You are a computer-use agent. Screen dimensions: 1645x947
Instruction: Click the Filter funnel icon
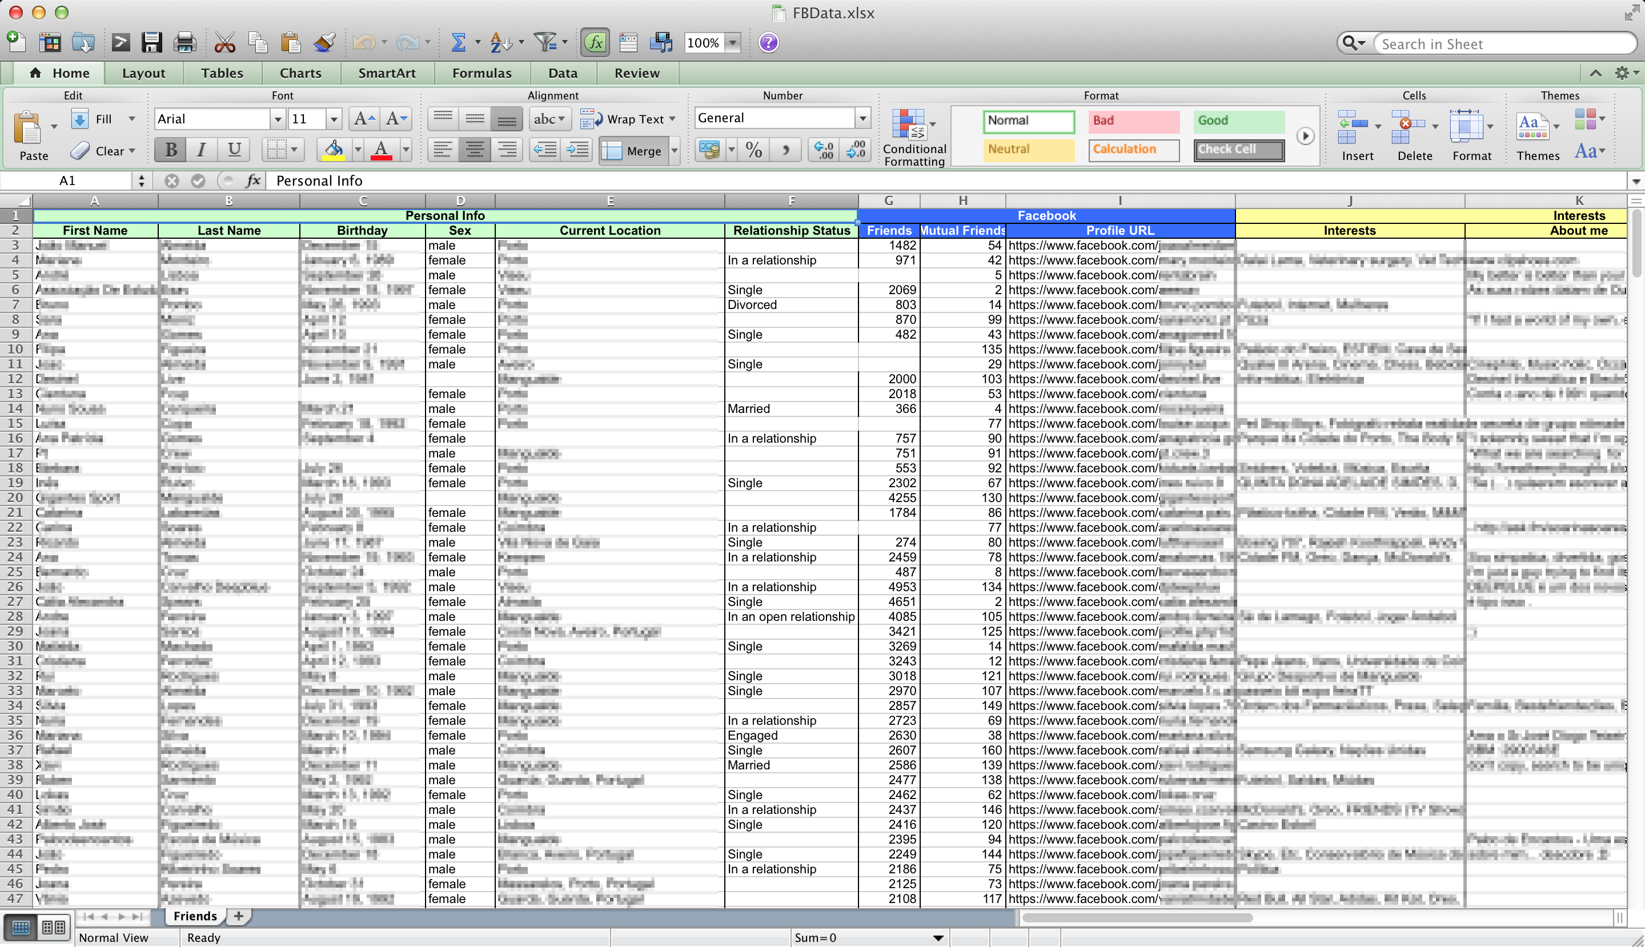[545, 43]
